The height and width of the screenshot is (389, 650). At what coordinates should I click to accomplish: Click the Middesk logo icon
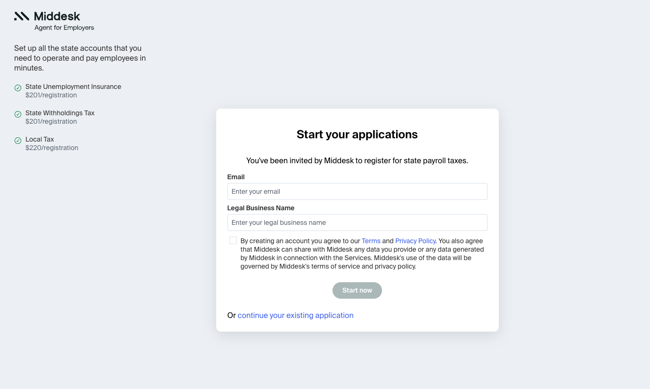[21, 16]
